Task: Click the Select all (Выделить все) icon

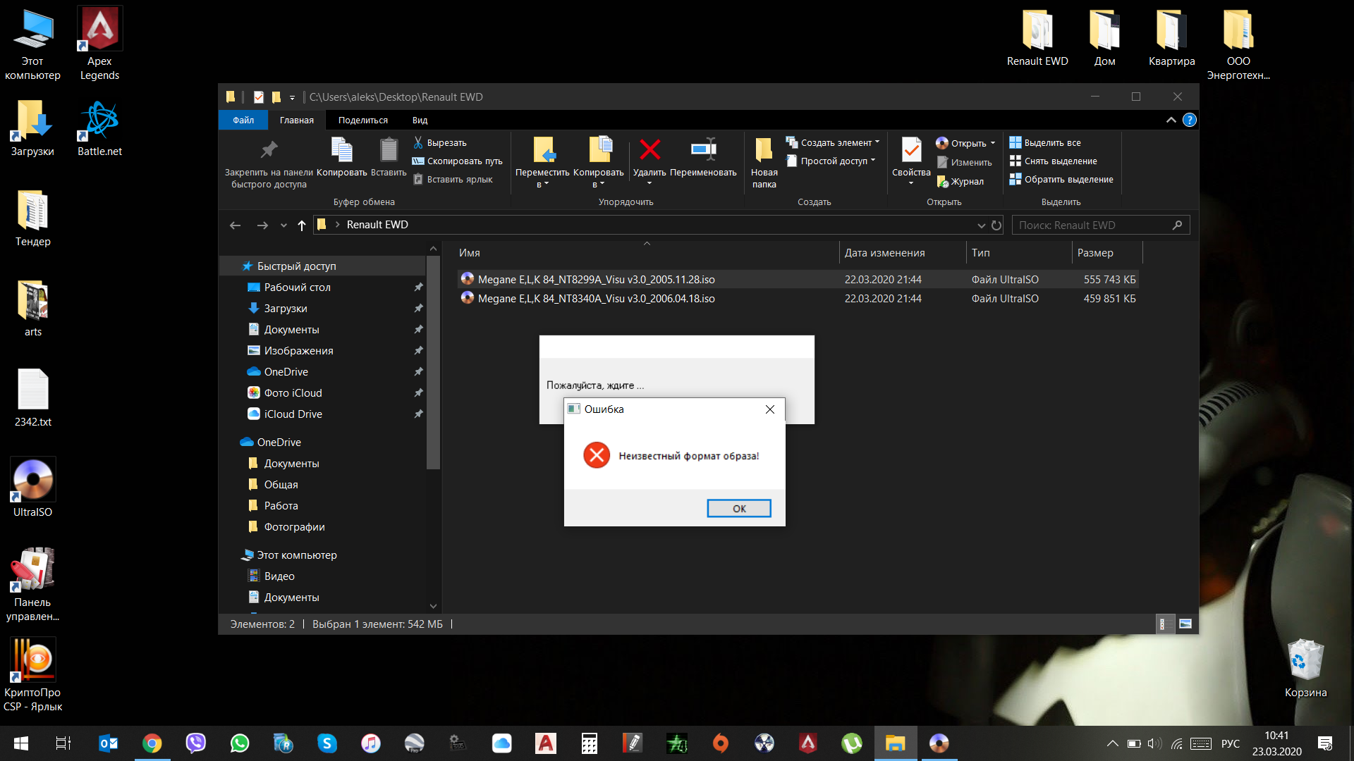Action: click(x=1015, y=142)
